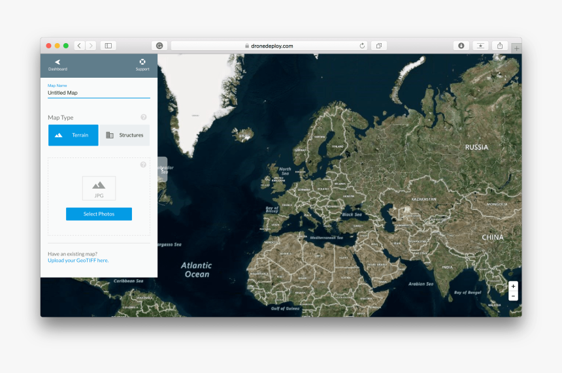Viewport: 562px width, 373px height.
Task: Click the Untitled Map name field
Action: pyautogui.click(x=99, y=93)
